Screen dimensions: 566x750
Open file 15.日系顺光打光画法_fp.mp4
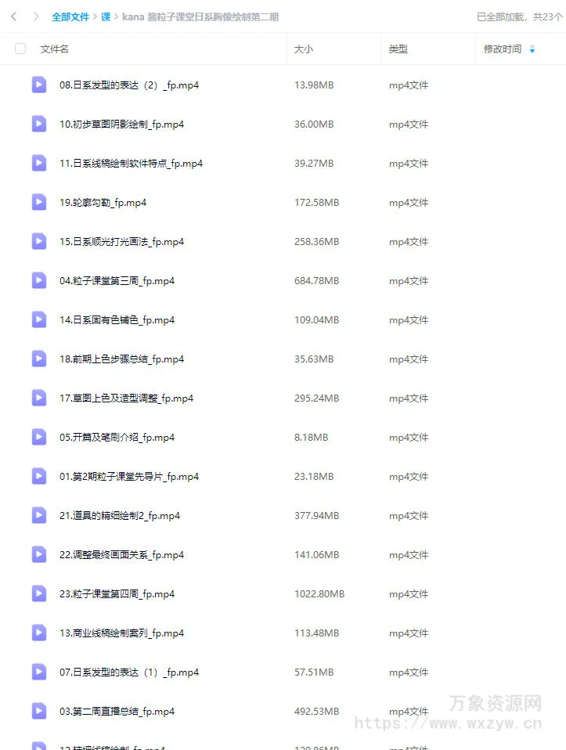click(x=121, y=242)
